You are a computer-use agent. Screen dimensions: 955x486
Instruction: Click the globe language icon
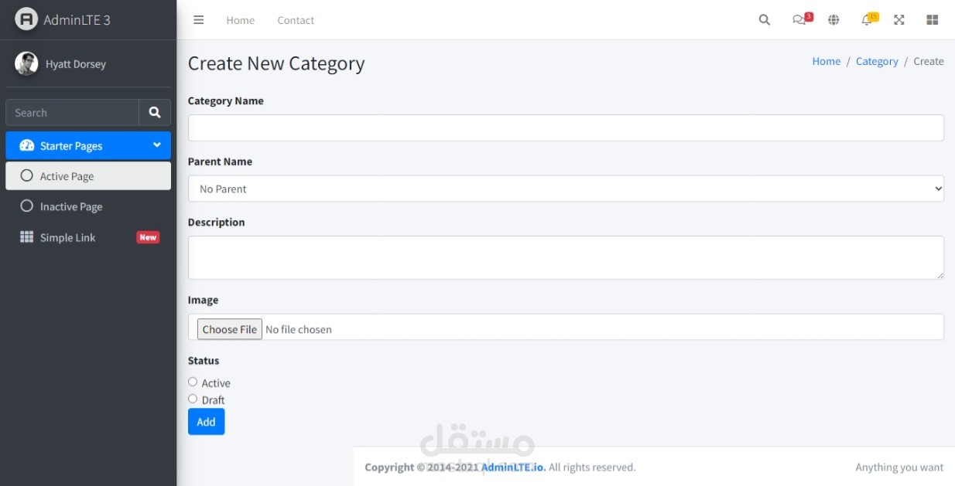click(833, 20)
